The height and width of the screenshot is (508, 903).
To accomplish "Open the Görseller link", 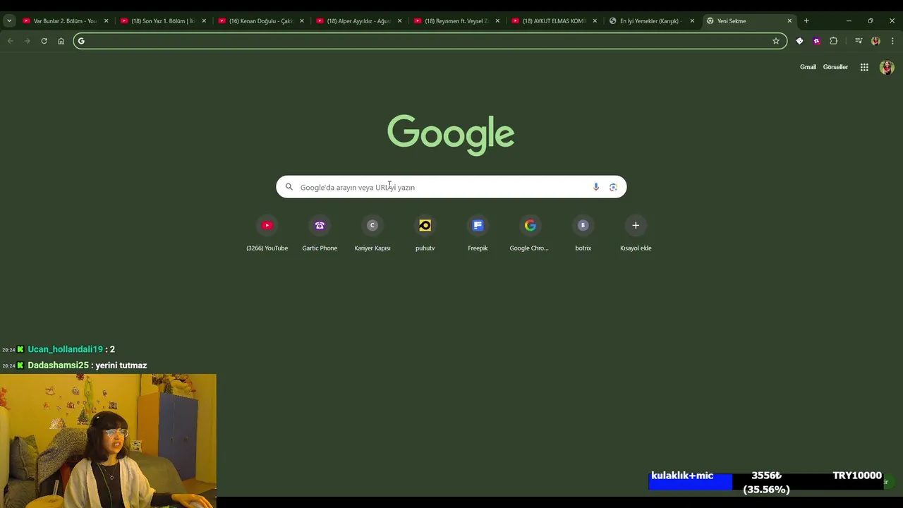I will [x=835, y=67].
